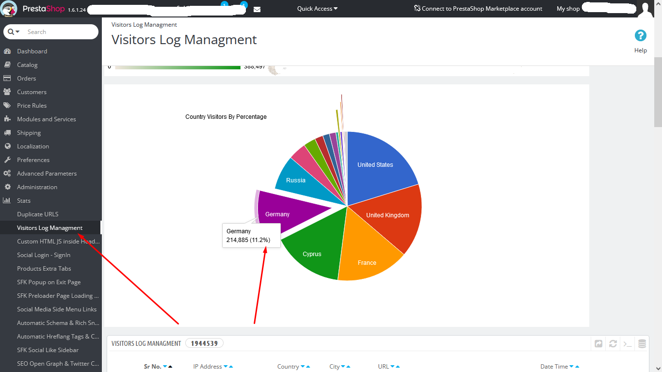Screen dimensions: 662x372
Task: Click the Visitors Log Managment page heading
Action: coord(184,40)
